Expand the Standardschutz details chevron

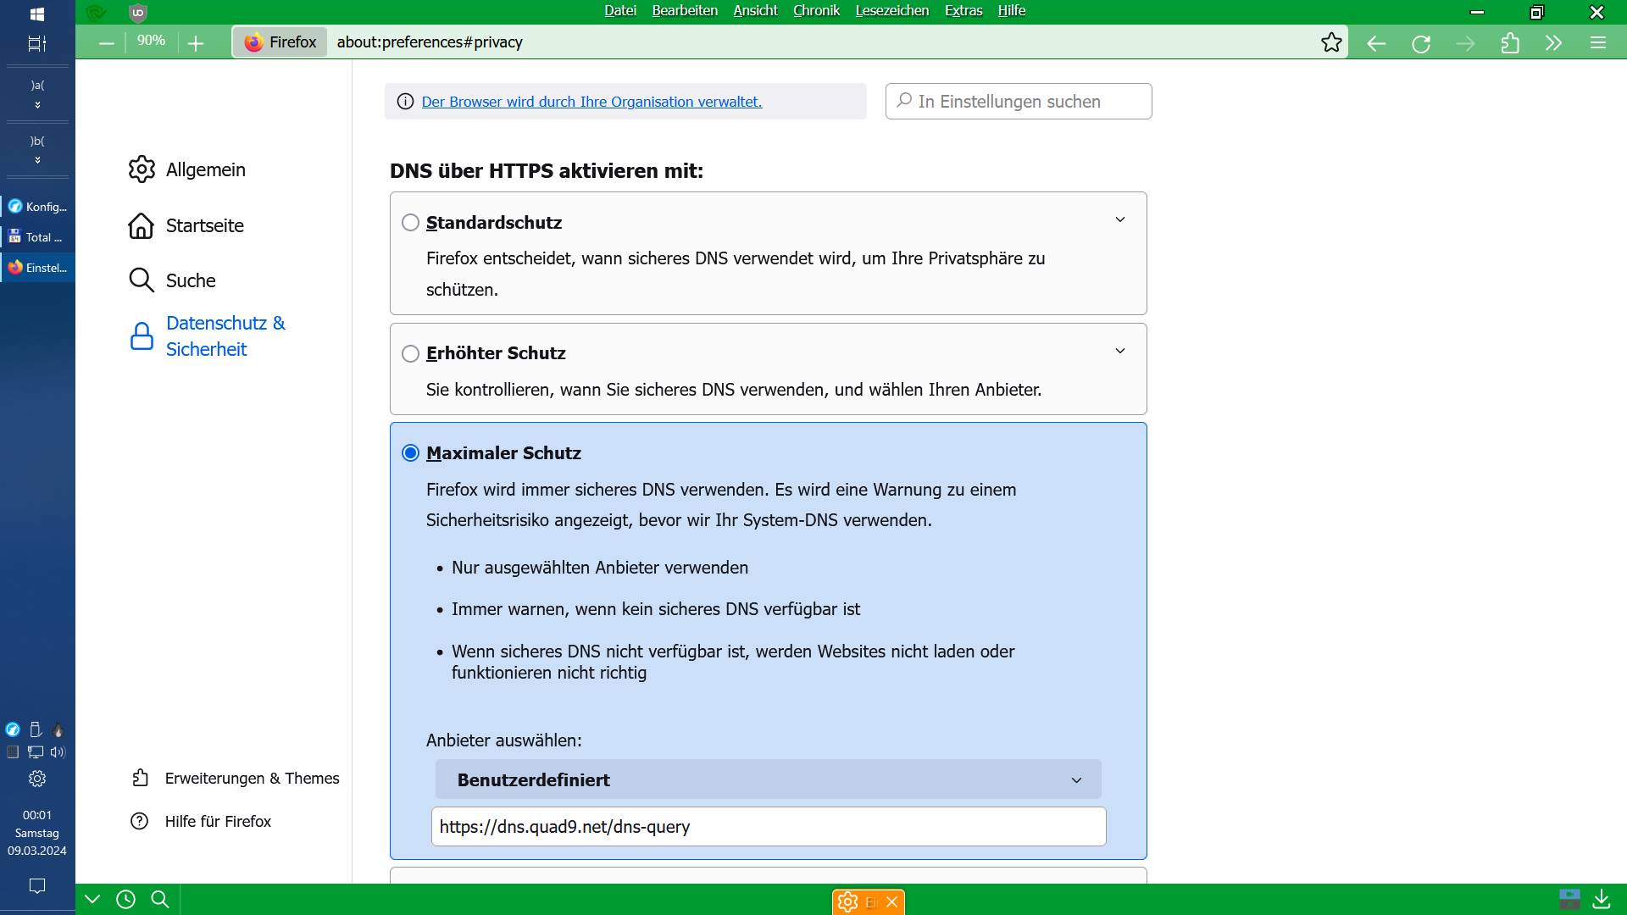1119,219
